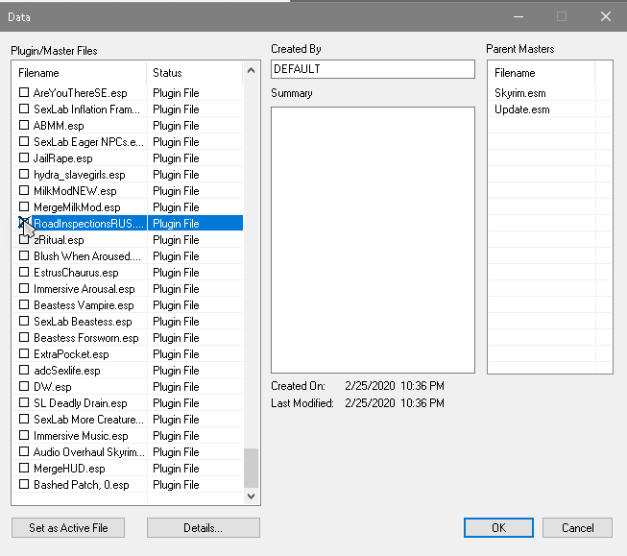Select Skyrim.esm in Parent Masters
627x556 pixels.
pos(517,93)
